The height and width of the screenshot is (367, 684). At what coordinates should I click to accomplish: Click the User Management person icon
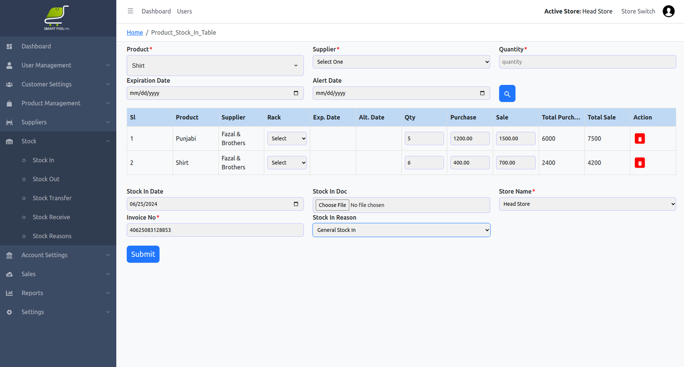click(x=9, y=65)
